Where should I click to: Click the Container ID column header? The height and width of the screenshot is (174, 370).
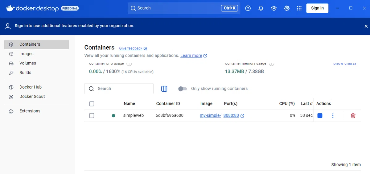pos(168,104)
